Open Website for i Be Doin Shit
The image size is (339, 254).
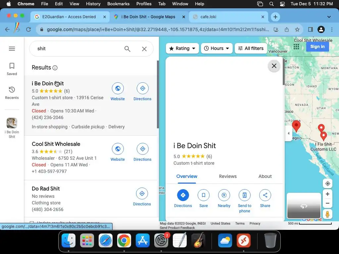click(118, 92)
